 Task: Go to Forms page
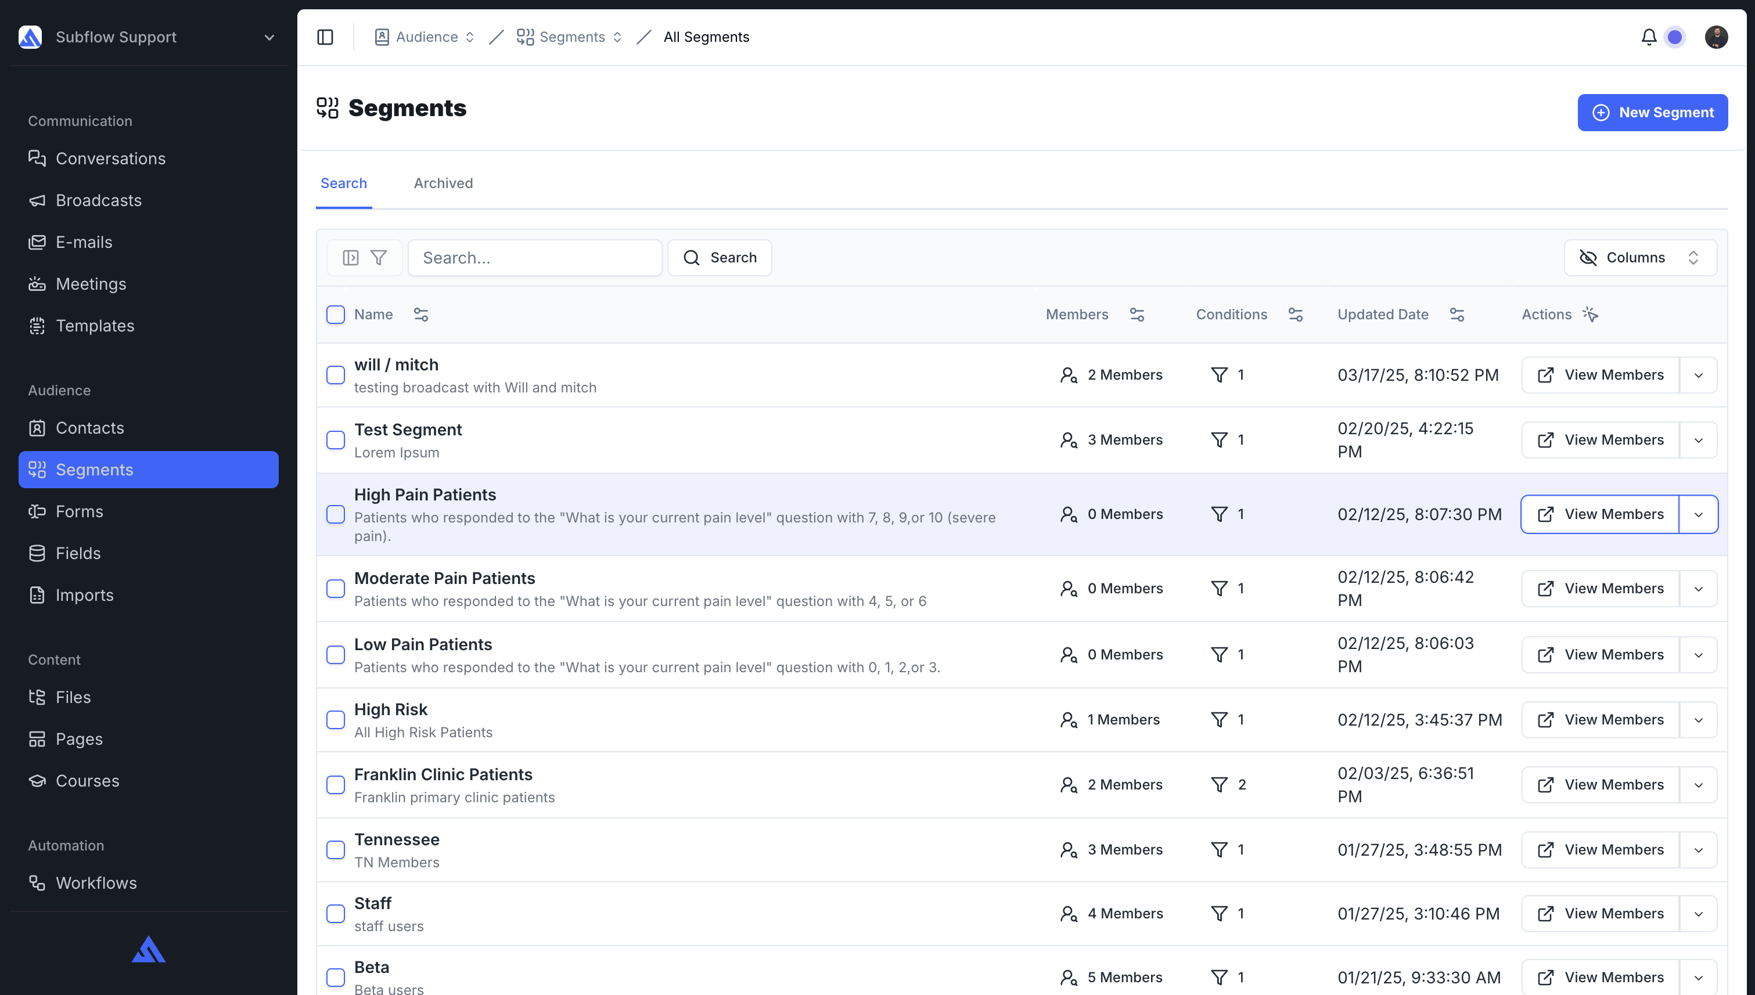[x=148, y=511]
